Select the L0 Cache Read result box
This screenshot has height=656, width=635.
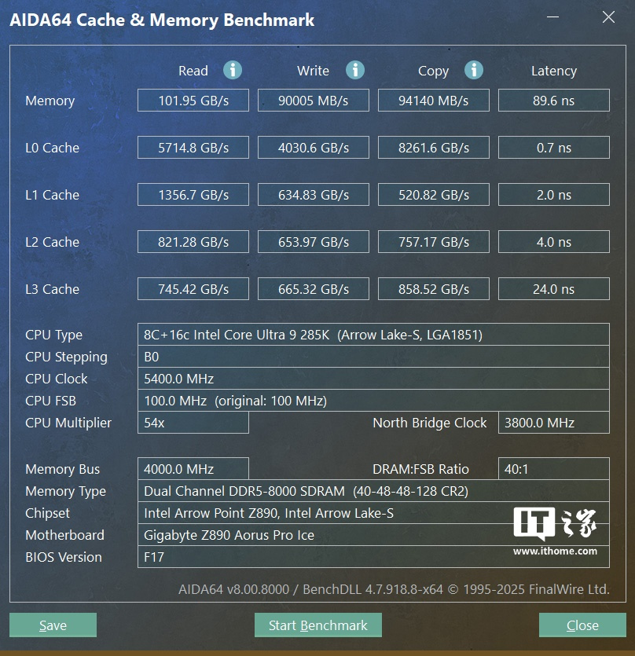point(193,148)
